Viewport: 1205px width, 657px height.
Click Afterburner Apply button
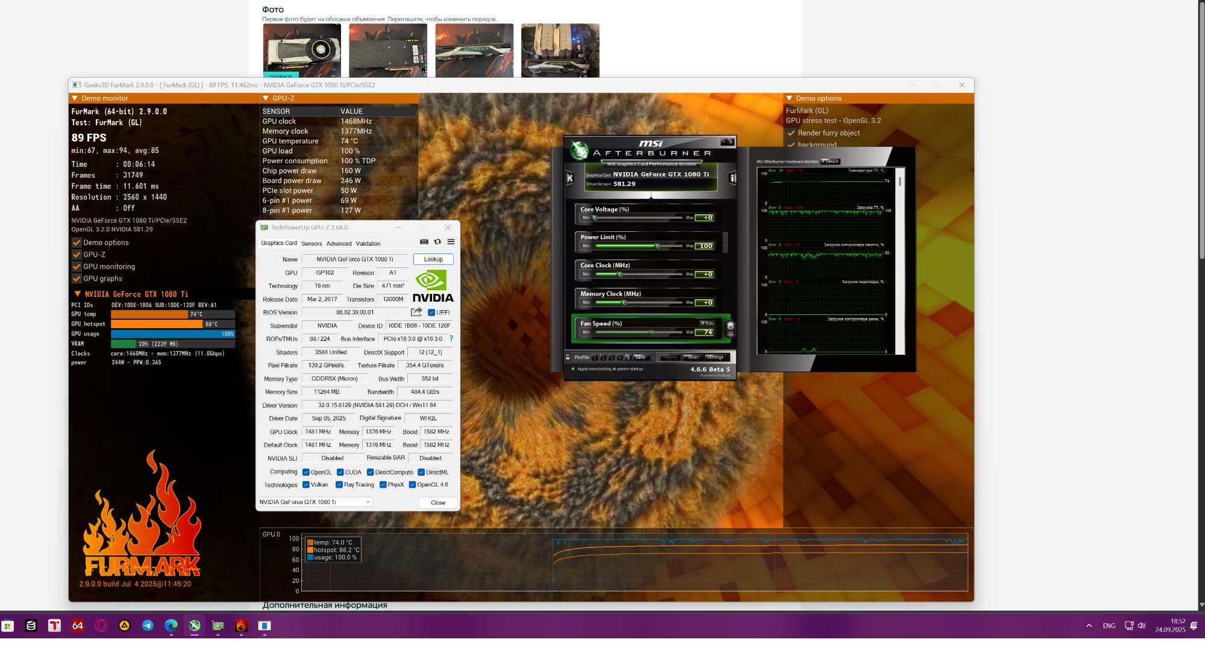671,357
